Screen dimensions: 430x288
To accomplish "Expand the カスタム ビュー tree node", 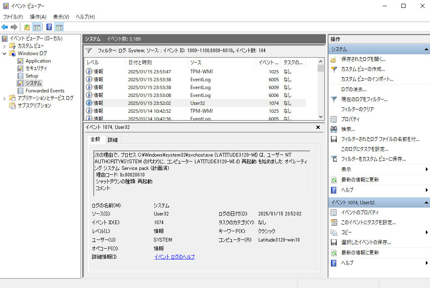I will 5,46.
